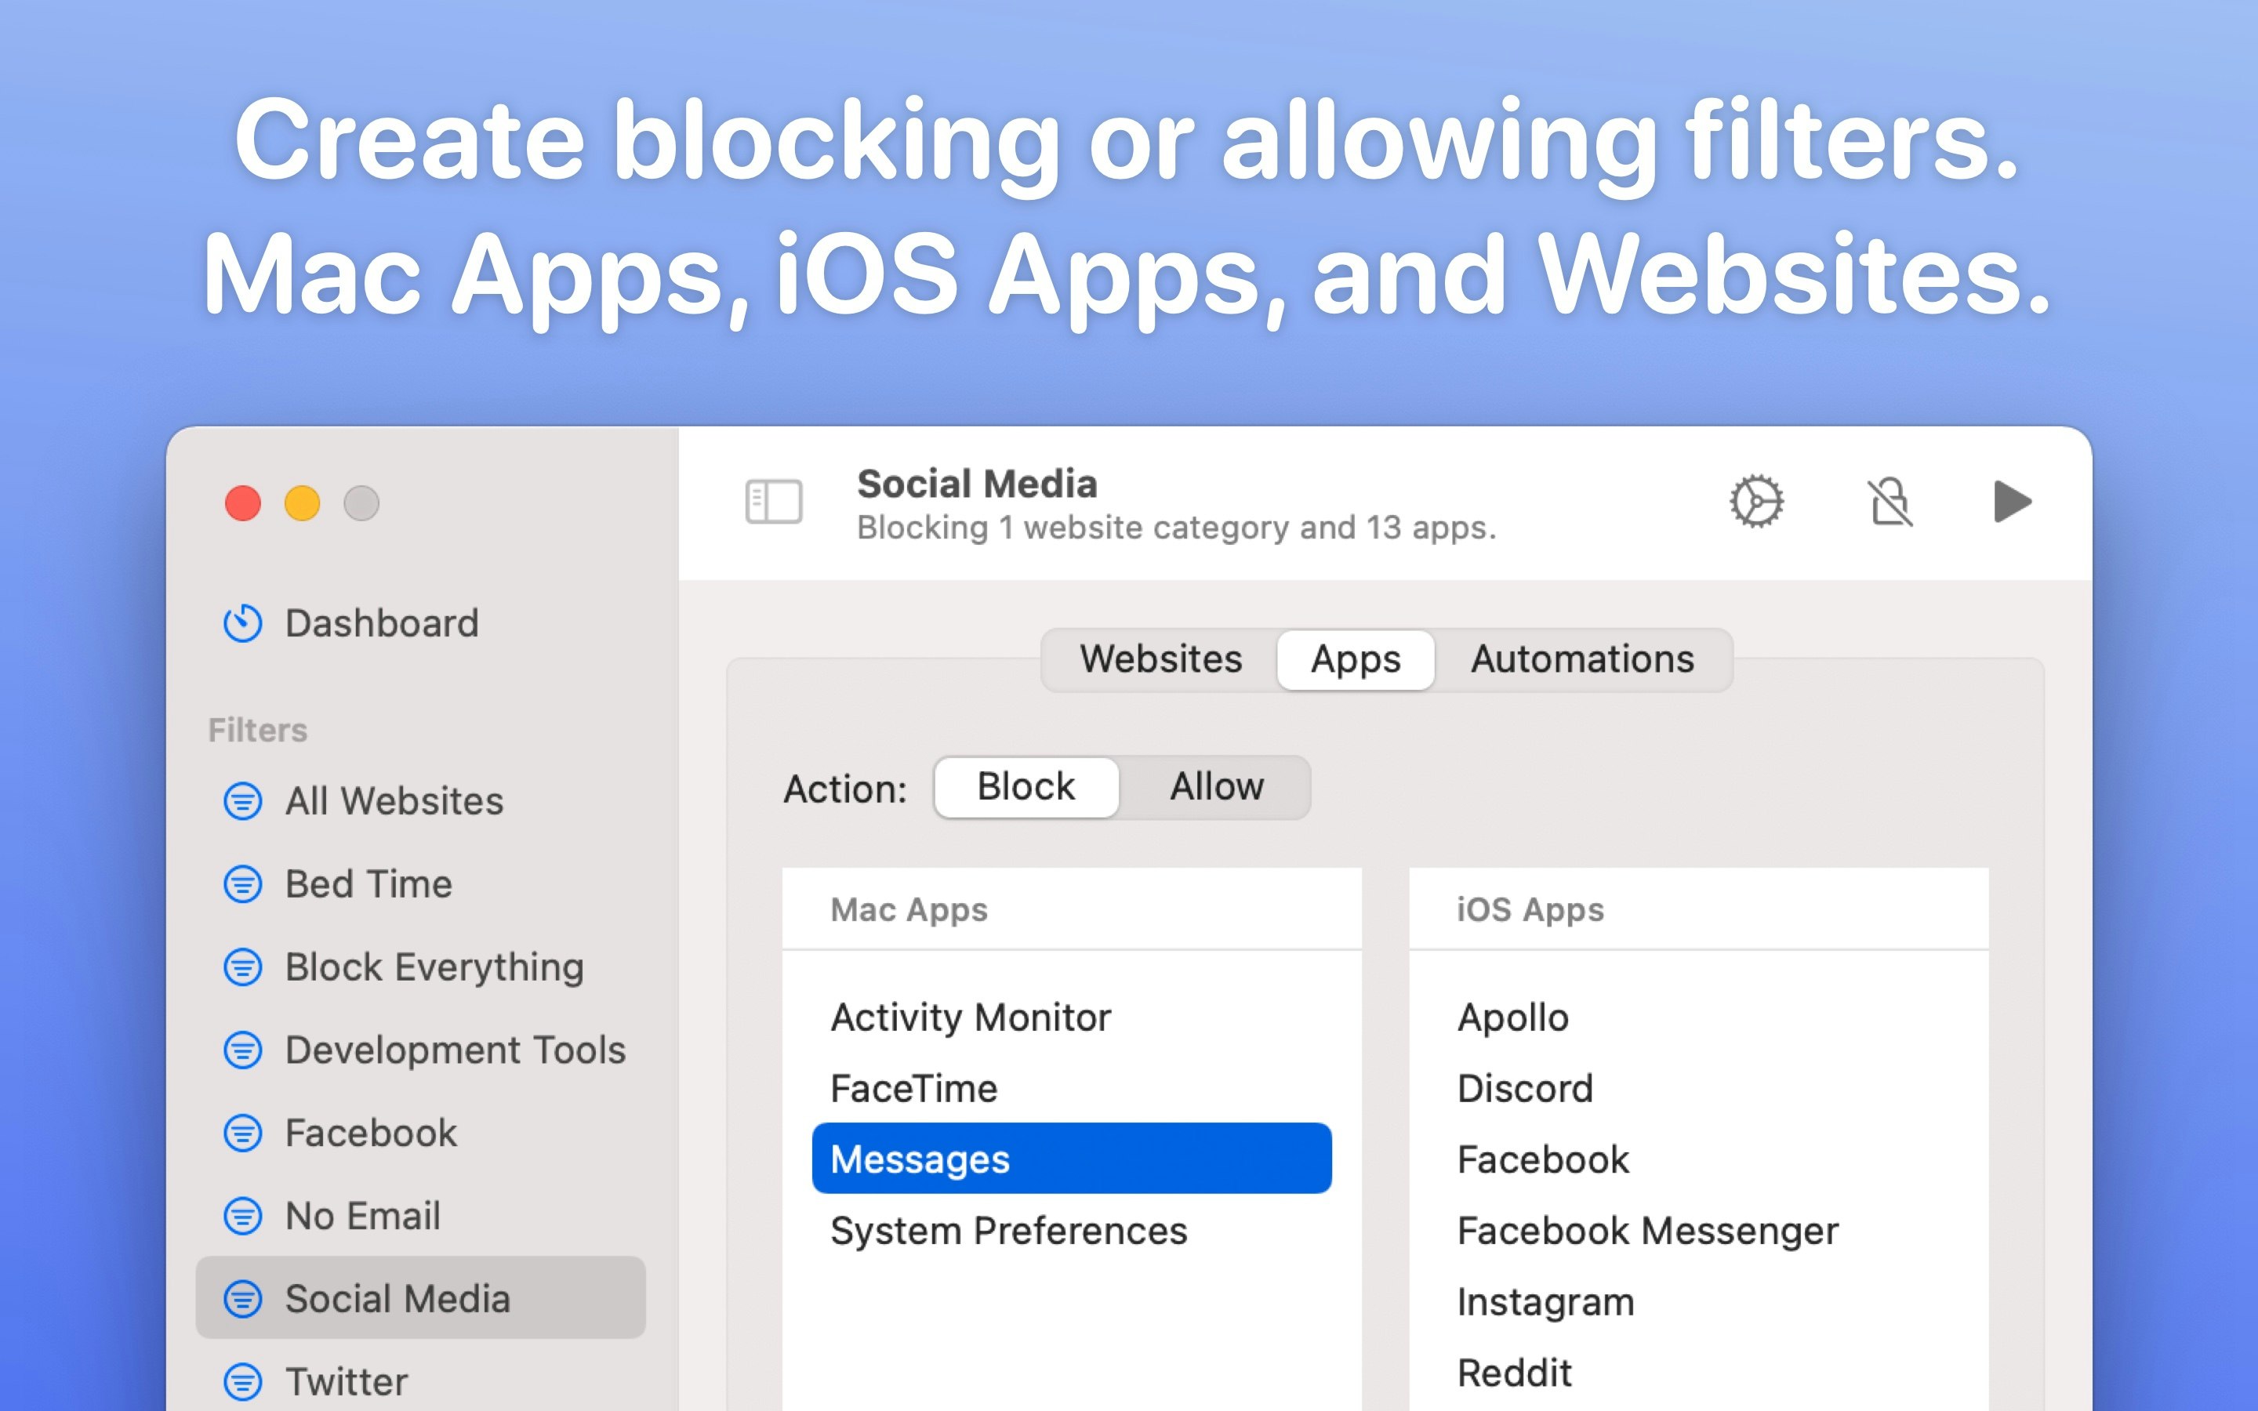The height and width of the screenshot is (1411, 2258).
Task: Click the Bed Time filter icon
Action: (242, 883)
